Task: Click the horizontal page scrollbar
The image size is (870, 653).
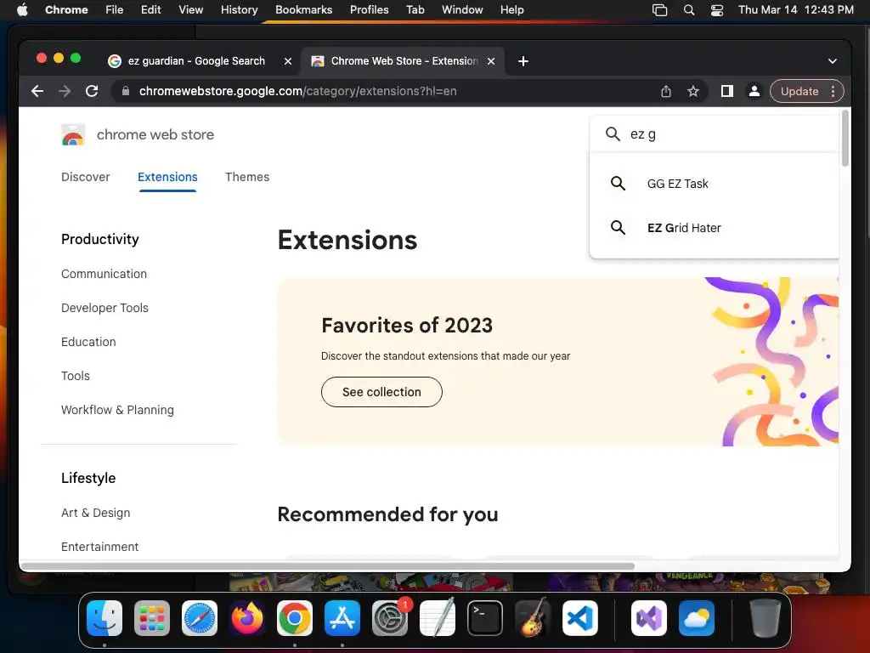Action: pyautogui.click(x=327, y=566)
